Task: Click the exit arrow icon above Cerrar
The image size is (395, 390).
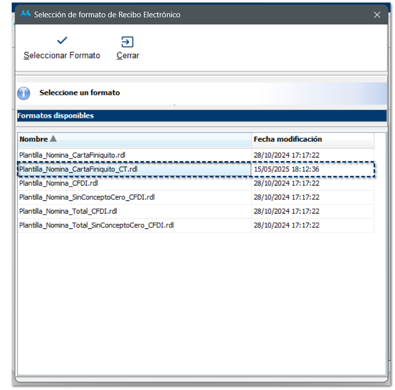Action: coord(127,41)
